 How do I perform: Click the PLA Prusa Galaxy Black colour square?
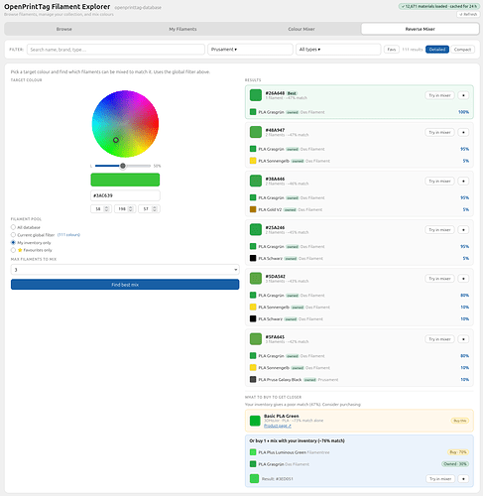(253, 379)
